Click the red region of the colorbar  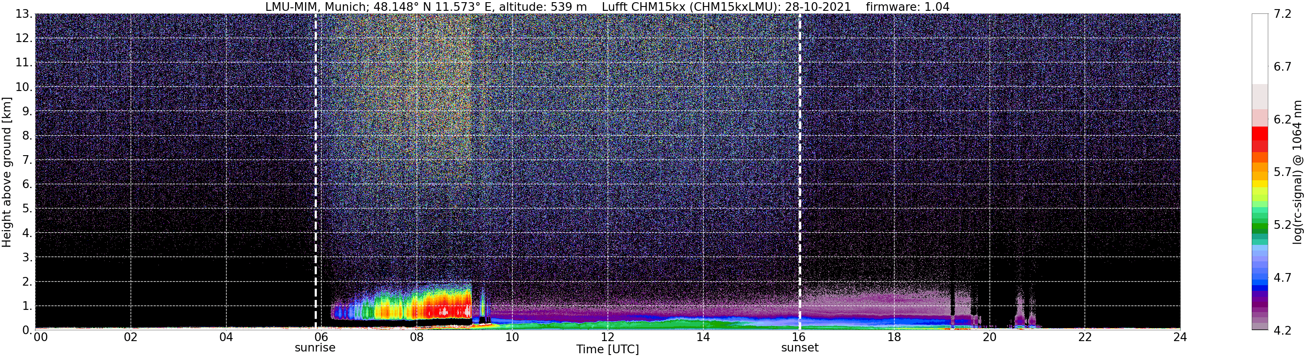click(1260, 139)
